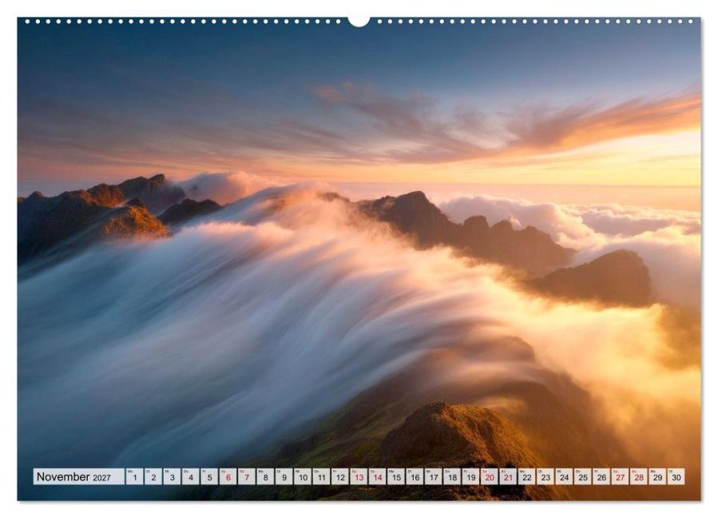Click the "November 2027" month label
The height and width of the screenshot is (518, 718).
[79, 476]
